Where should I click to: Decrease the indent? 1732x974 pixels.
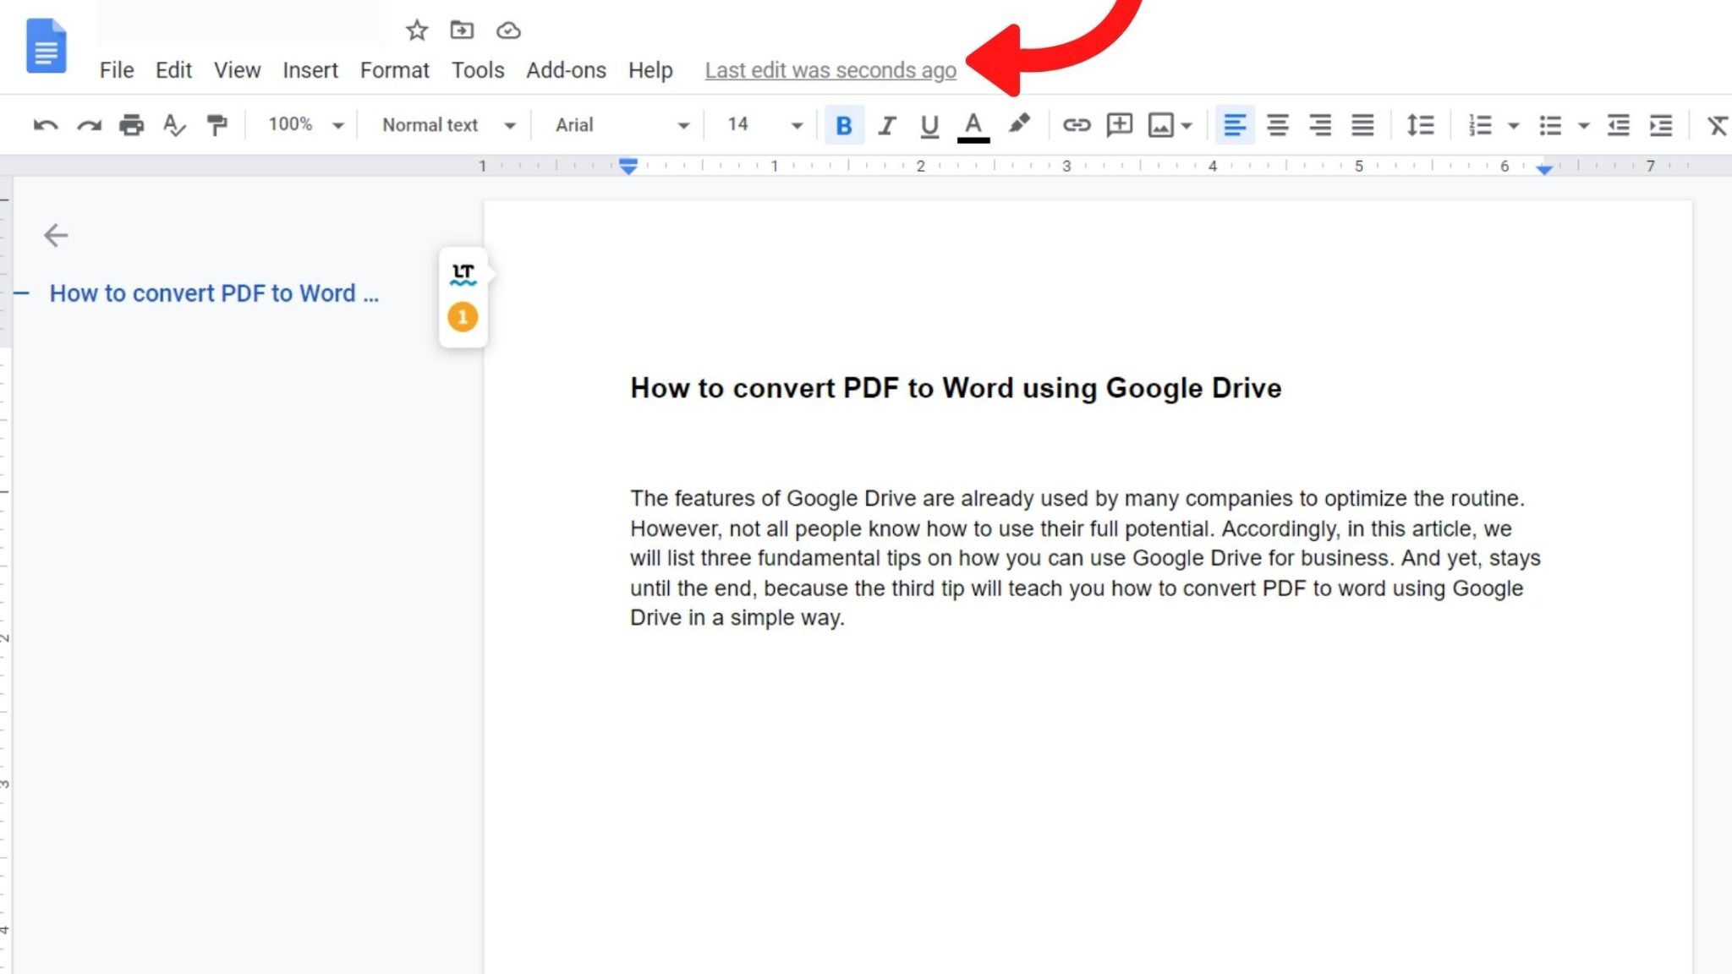coord(1618,125)
